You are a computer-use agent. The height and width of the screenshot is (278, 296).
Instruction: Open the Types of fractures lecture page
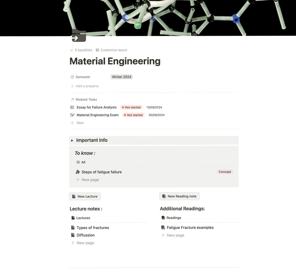(93, 228)
